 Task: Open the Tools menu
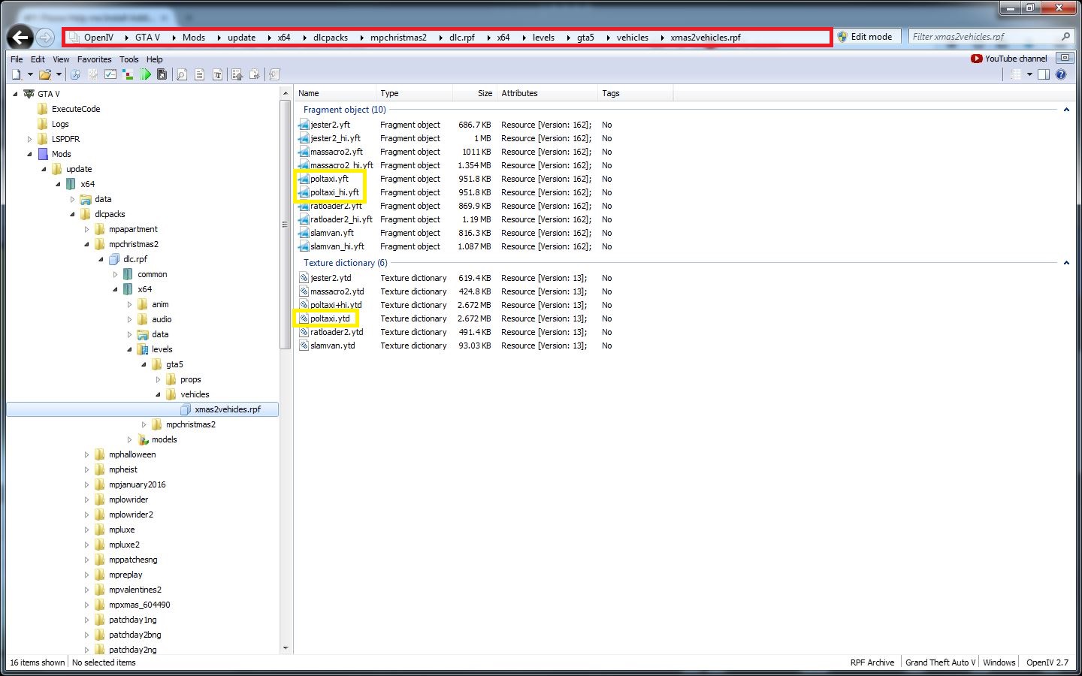point(129,59)
